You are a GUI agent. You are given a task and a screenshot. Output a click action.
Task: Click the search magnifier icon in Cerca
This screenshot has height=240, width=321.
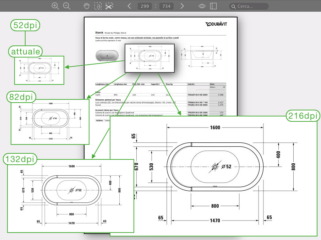point(233,6)
